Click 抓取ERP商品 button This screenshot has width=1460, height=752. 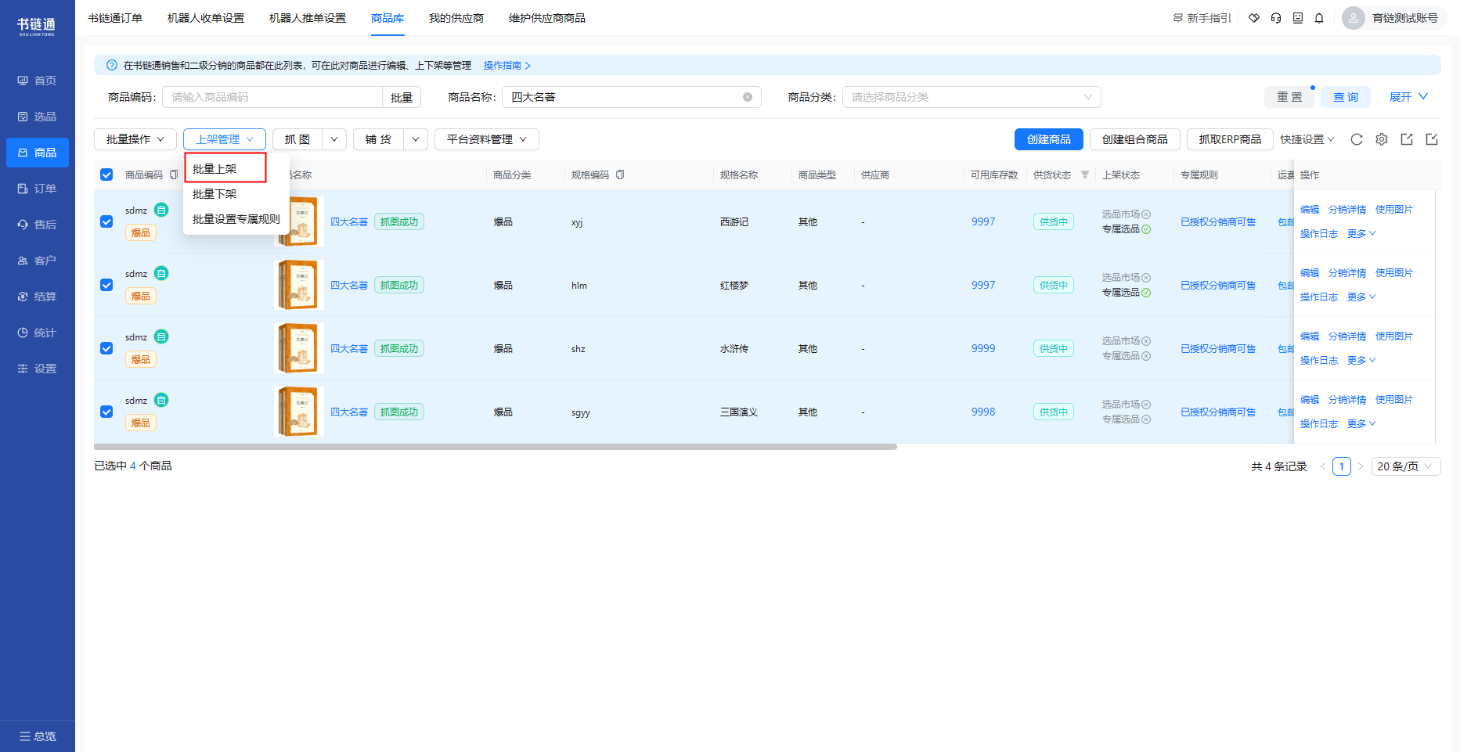tap(1230, 139)
